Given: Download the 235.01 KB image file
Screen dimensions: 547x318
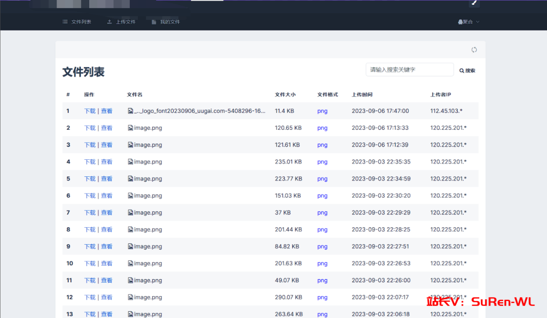Looking at the screenshot, I should (90, 162).
